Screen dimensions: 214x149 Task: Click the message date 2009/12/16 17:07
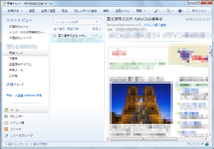coord(198,19)
